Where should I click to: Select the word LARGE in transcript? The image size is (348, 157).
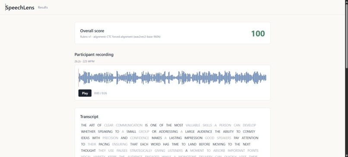click(x=190, y=132)
